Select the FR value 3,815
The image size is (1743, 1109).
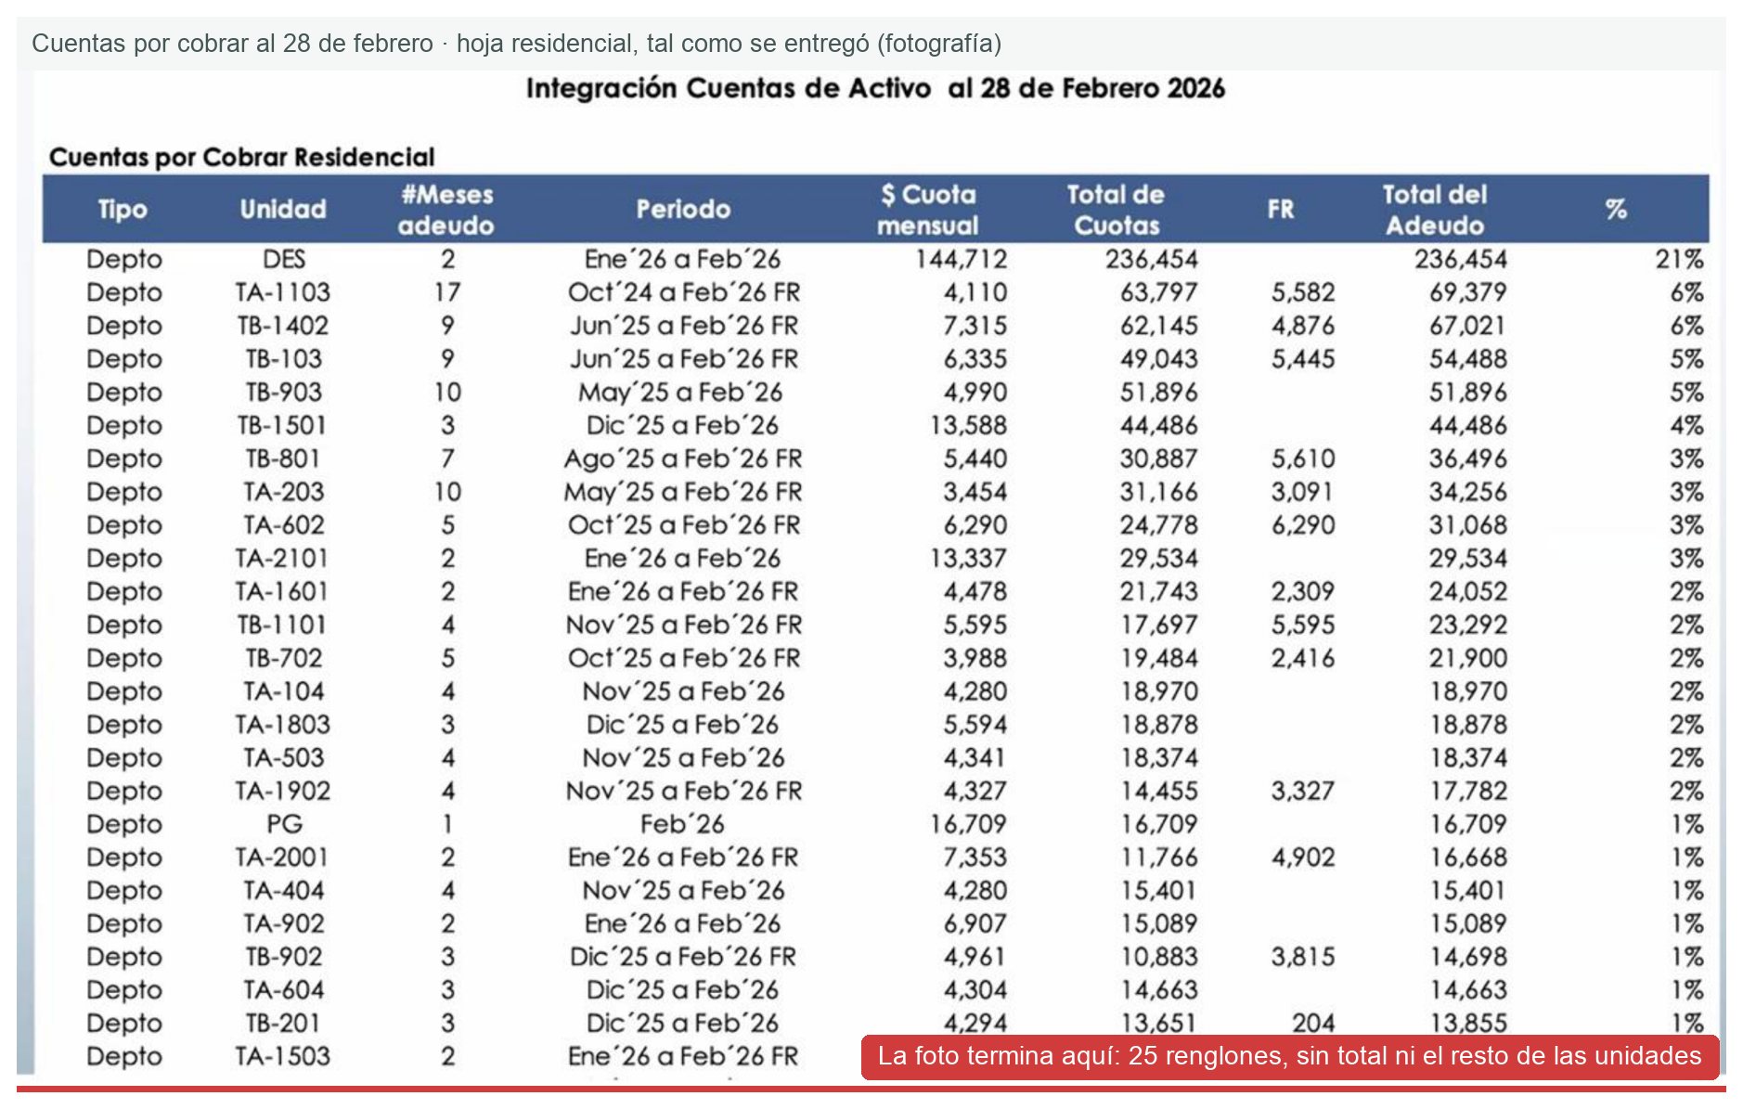[1303, 957]
